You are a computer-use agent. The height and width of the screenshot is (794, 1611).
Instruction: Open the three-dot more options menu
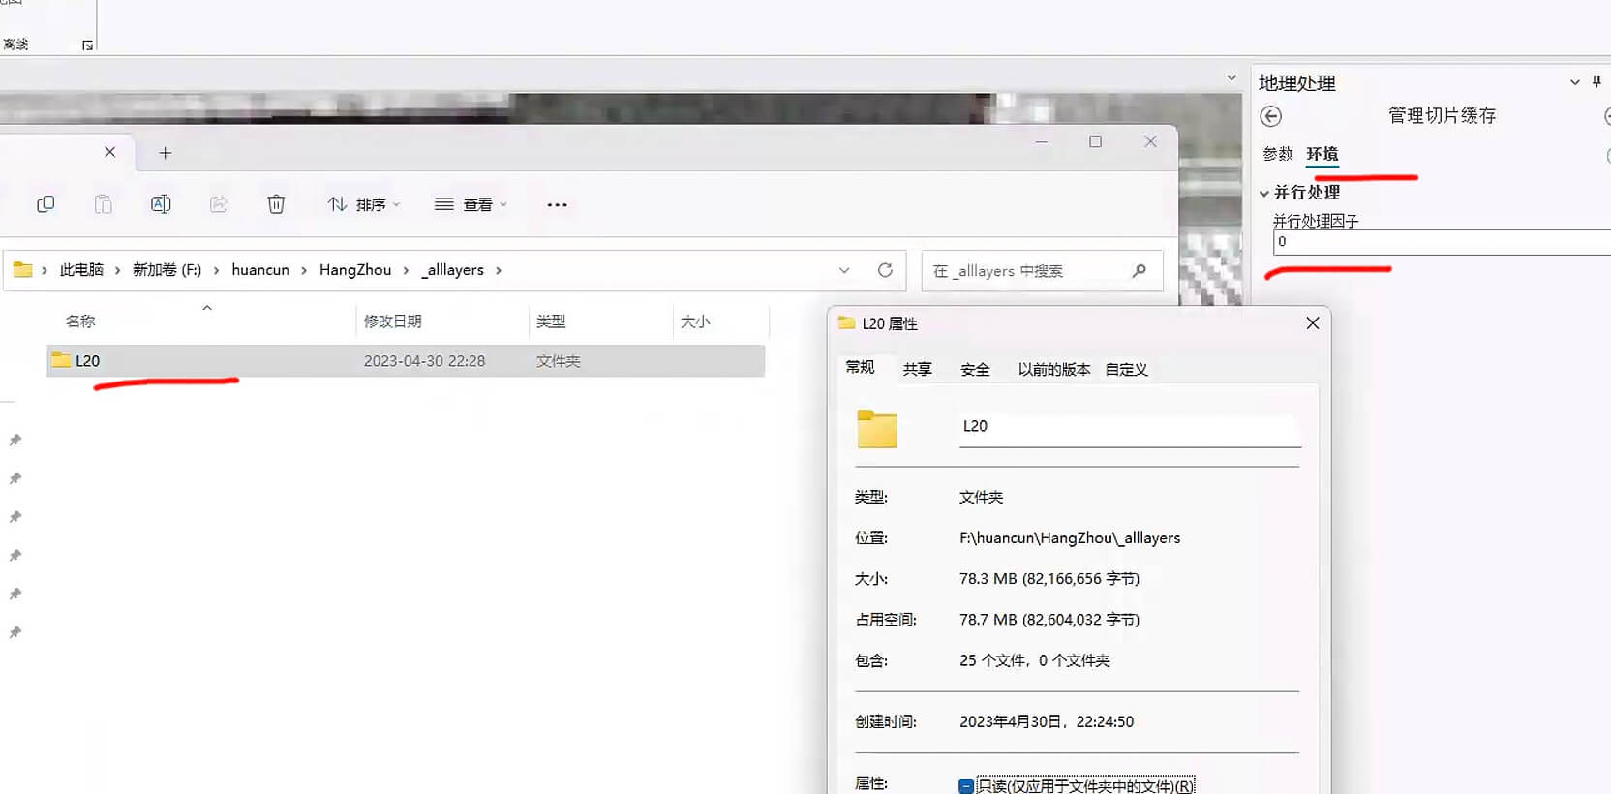click(x=557, y=204)
